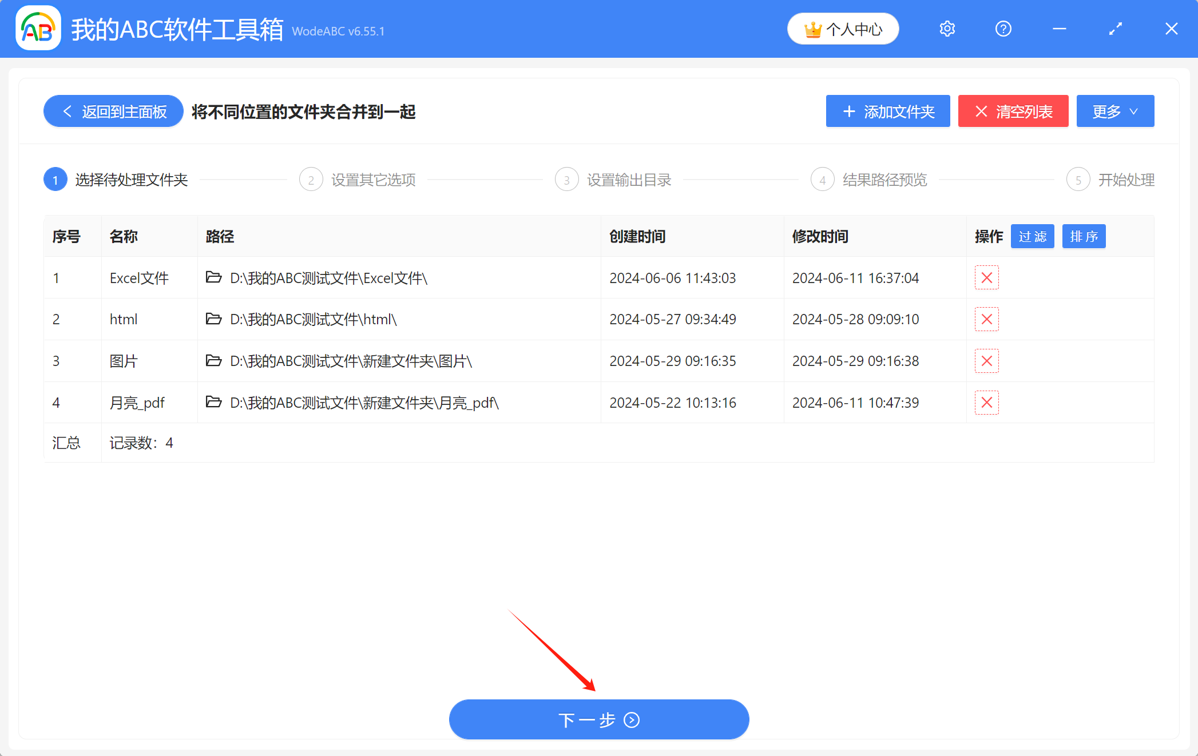
Task: Click the 清空列表 button
Action: 1013,111
